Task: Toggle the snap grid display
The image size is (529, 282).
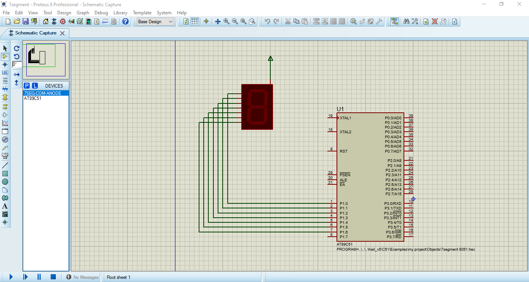Action: [x=194, y=22]
